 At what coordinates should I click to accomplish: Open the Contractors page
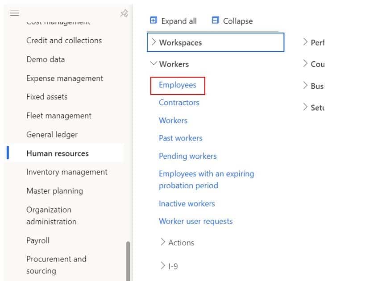tap(179, 103)
